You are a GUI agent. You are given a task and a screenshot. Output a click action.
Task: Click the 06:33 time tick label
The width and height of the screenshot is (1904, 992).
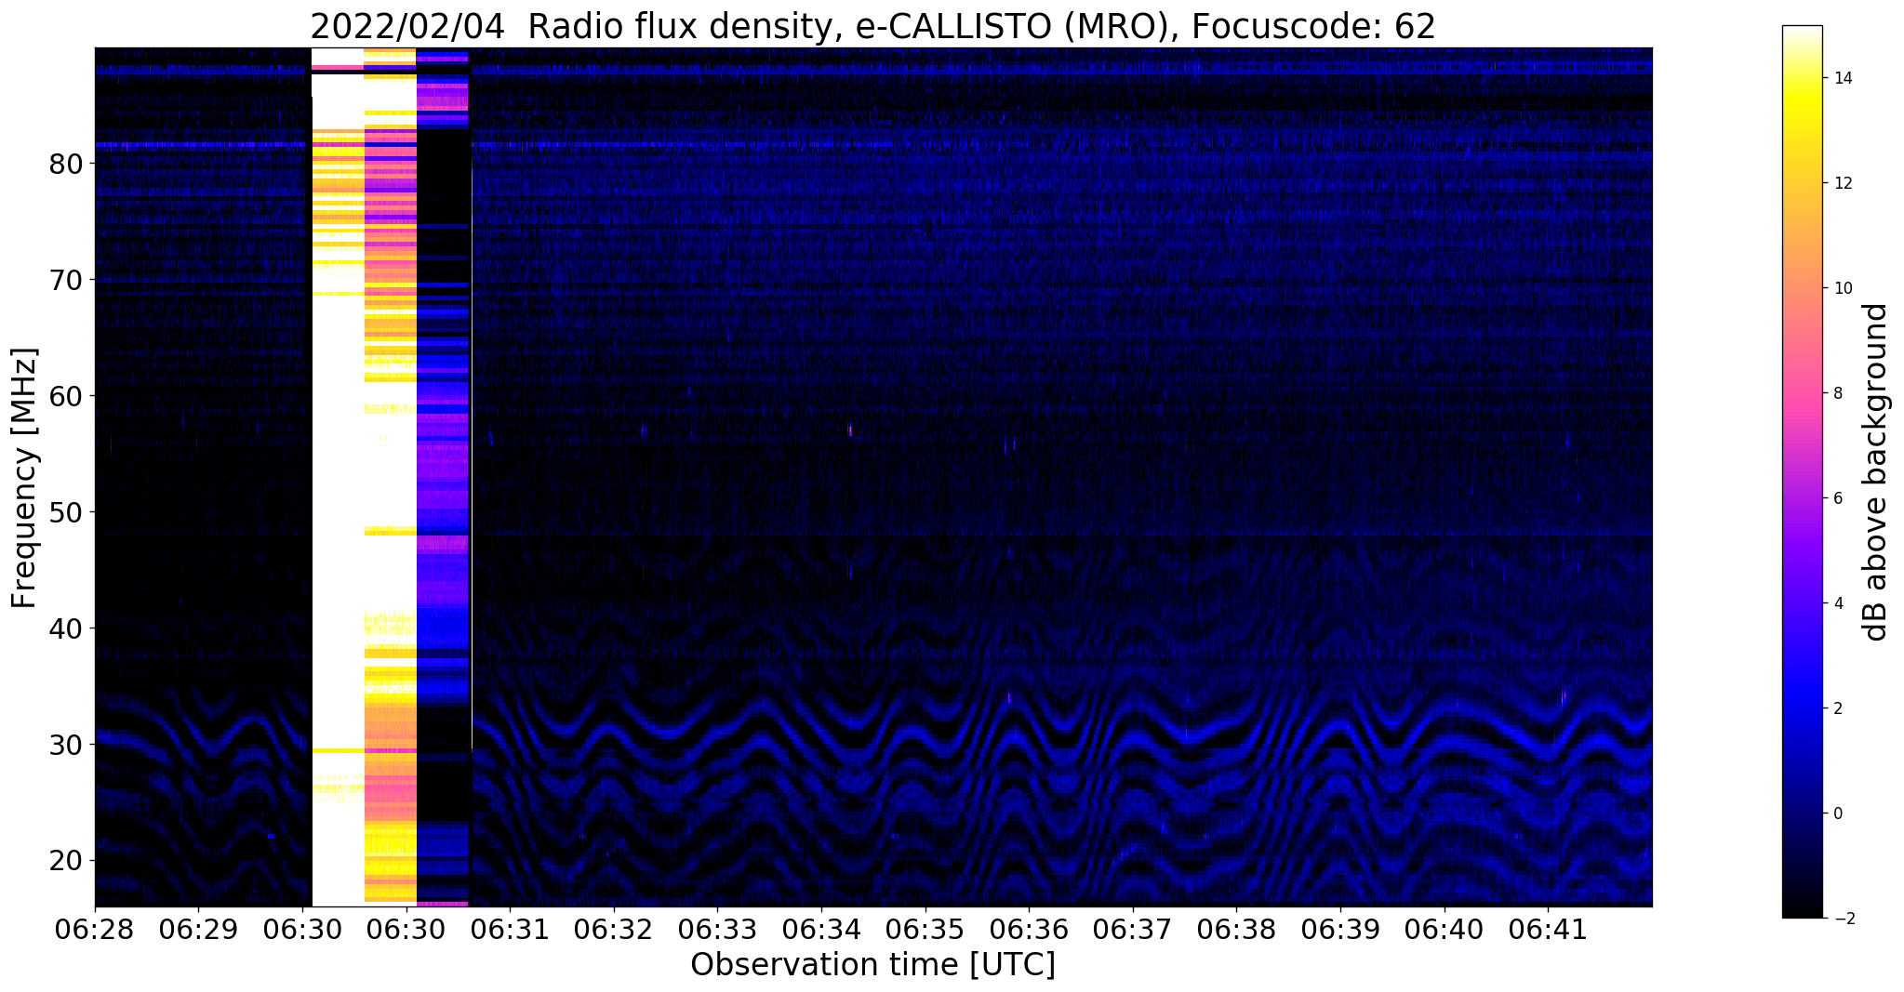(717, 929)
